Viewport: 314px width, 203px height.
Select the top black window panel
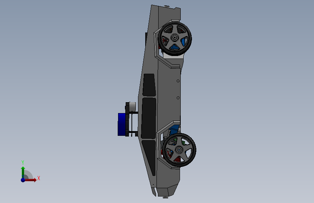pyautogui.click(x=149, y=85)
